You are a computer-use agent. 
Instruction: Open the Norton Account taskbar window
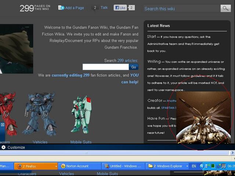coord(80,166)
